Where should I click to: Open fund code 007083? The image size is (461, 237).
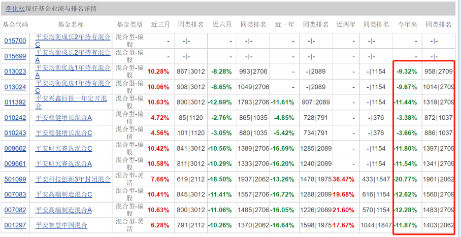pyautogui.click(x=15, y=195)
